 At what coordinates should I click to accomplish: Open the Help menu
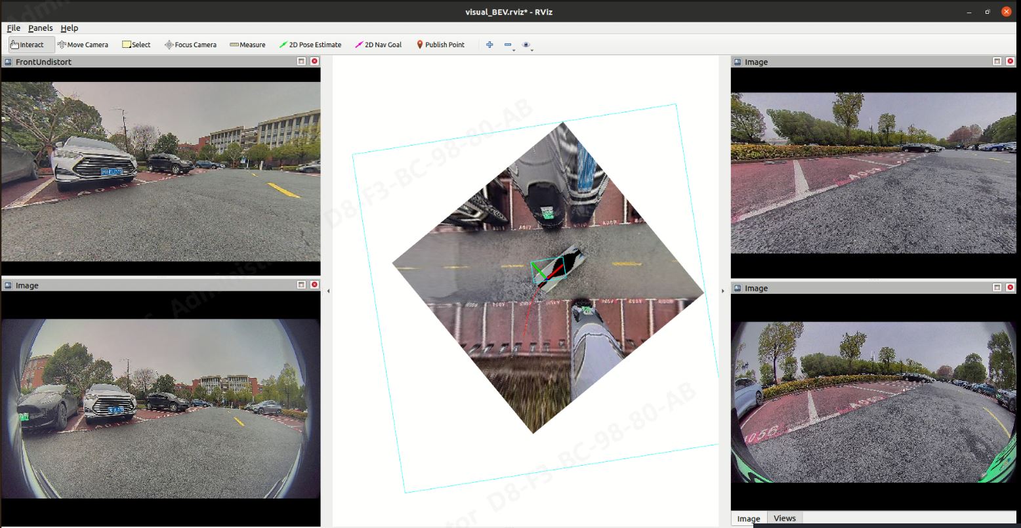pos(69,28)
